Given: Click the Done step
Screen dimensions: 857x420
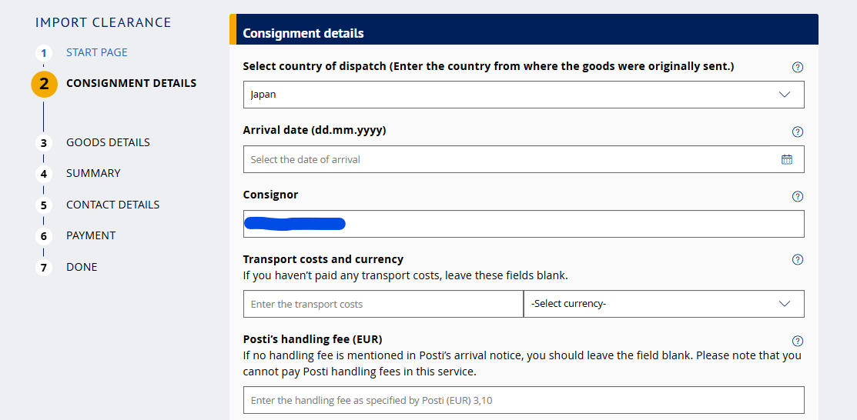Looking at the screenshot, I should 82,267.
